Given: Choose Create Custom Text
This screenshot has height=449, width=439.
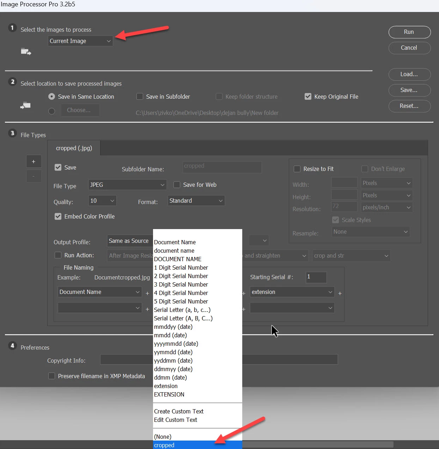Looking at the screenshot, I should tap(197, 411).
